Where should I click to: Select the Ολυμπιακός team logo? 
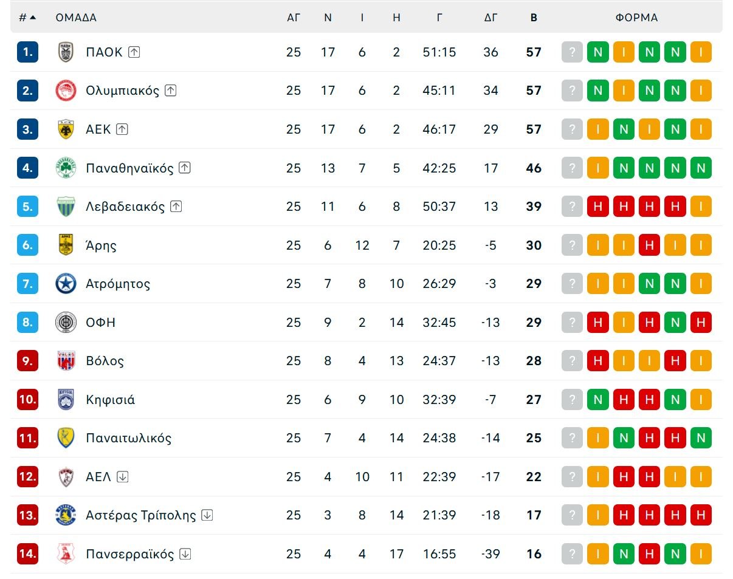click(x=65, y=90)
